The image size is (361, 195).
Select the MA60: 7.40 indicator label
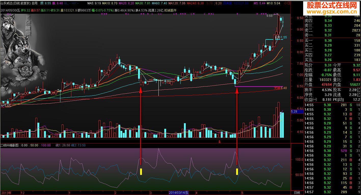coord(159,4)
